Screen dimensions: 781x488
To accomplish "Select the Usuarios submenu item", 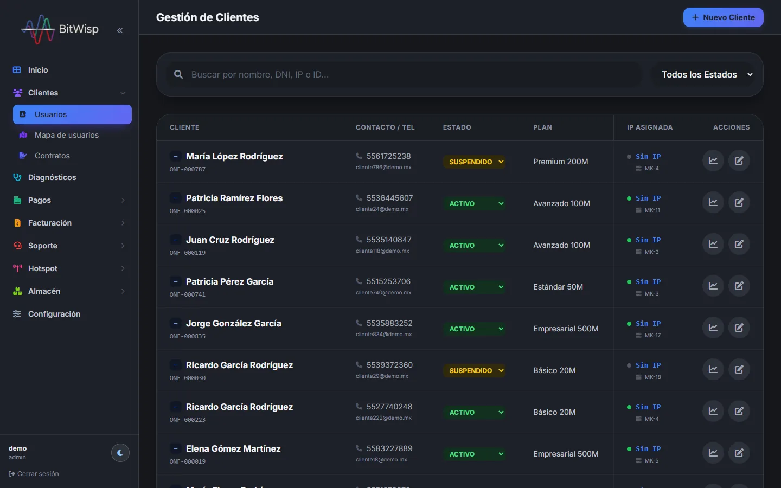I will 72,114.
